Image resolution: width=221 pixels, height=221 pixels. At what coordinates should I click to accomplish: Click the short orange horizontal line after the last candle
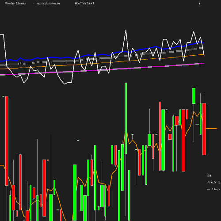pos(211,129)
